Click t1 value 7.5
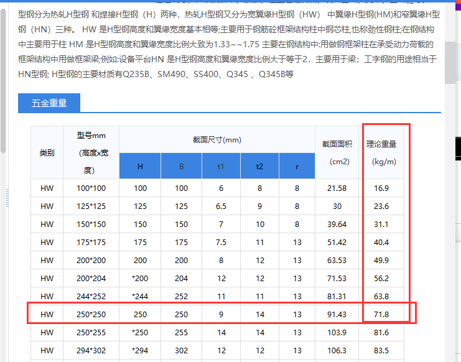461x362 pixels. [x=221, y=242]
